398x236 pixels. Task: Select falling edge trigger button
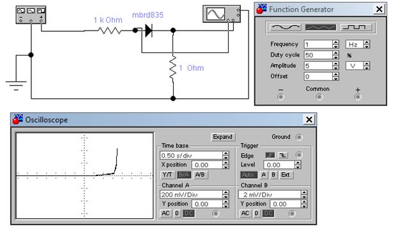tap(282, 155)
